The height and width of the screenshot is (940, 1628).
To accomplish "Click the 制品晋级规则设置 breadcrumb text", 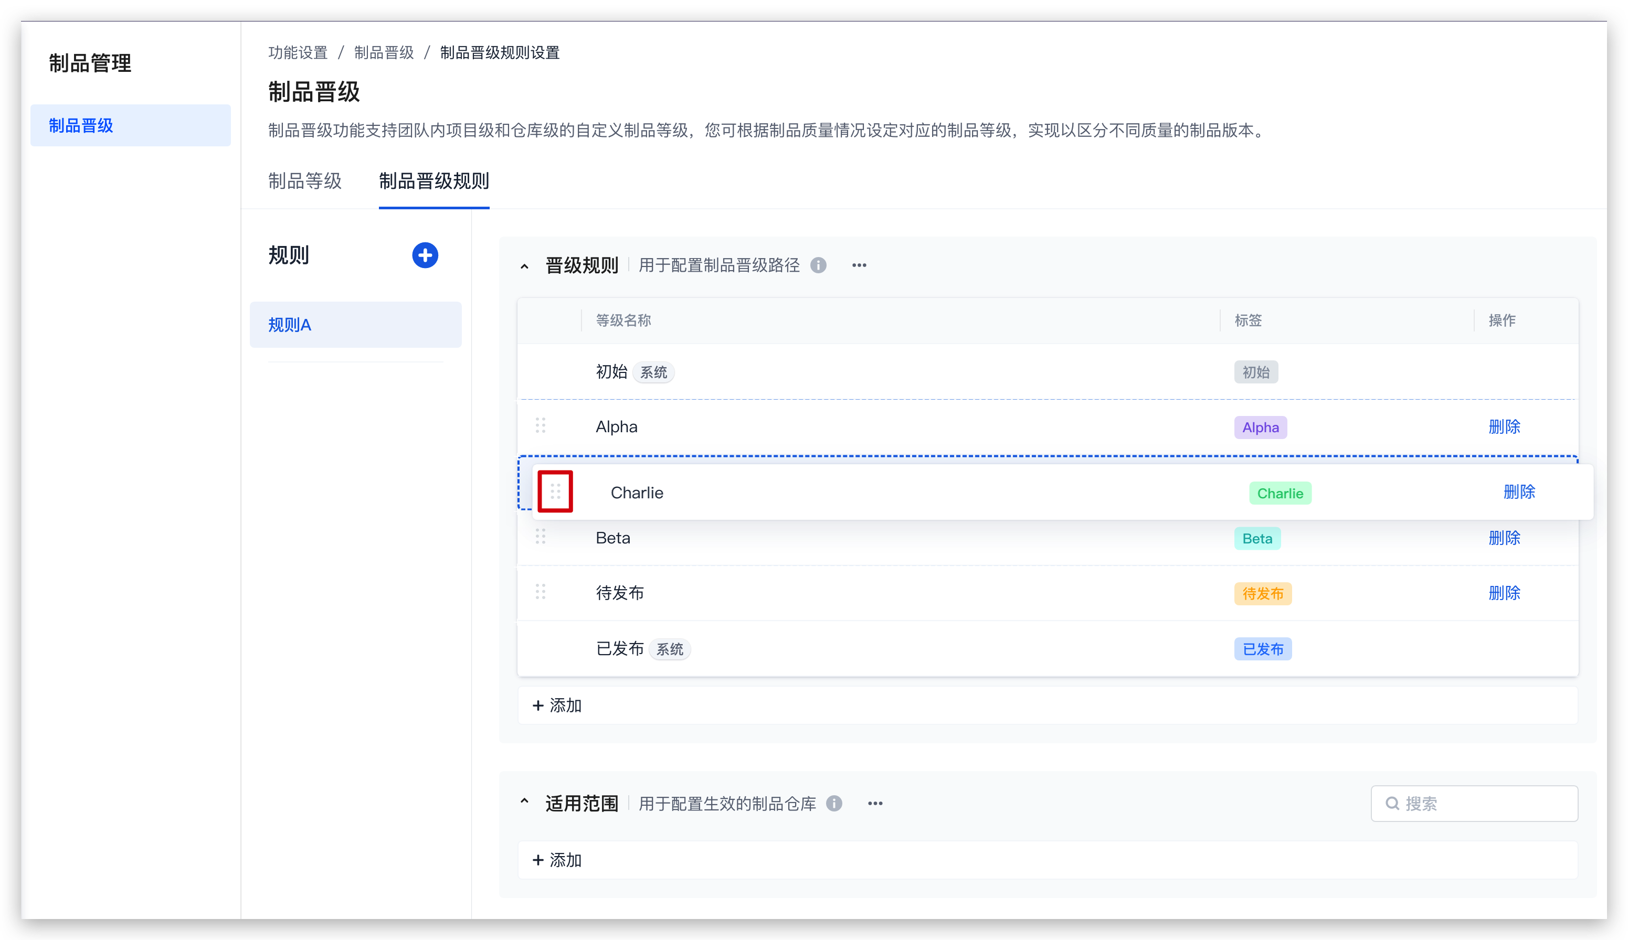I will 500,53.
